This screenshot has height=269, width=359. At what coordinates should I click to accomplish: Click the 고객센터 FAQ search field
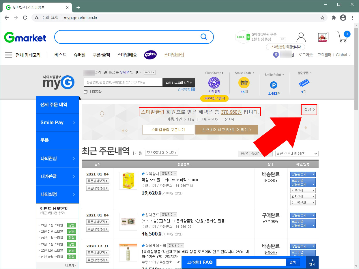251,262
